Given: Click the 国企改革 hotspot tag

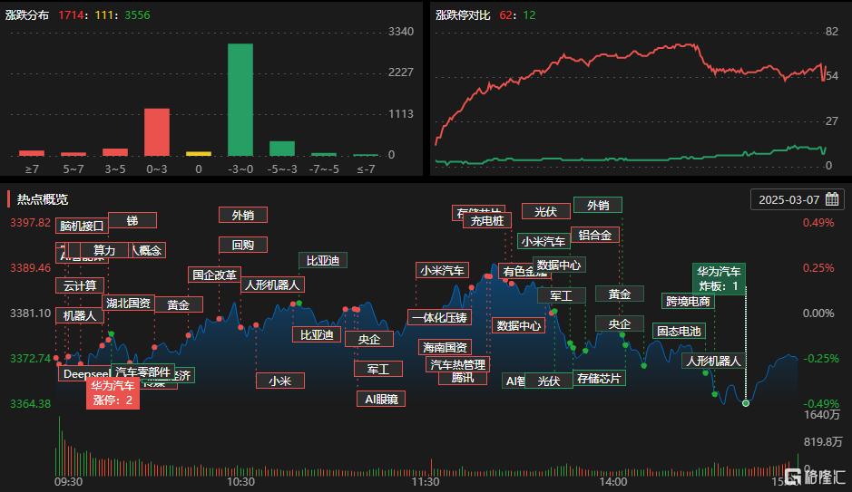Looking at the screenshot, I should pyautogui.click(x=214, y=275).
